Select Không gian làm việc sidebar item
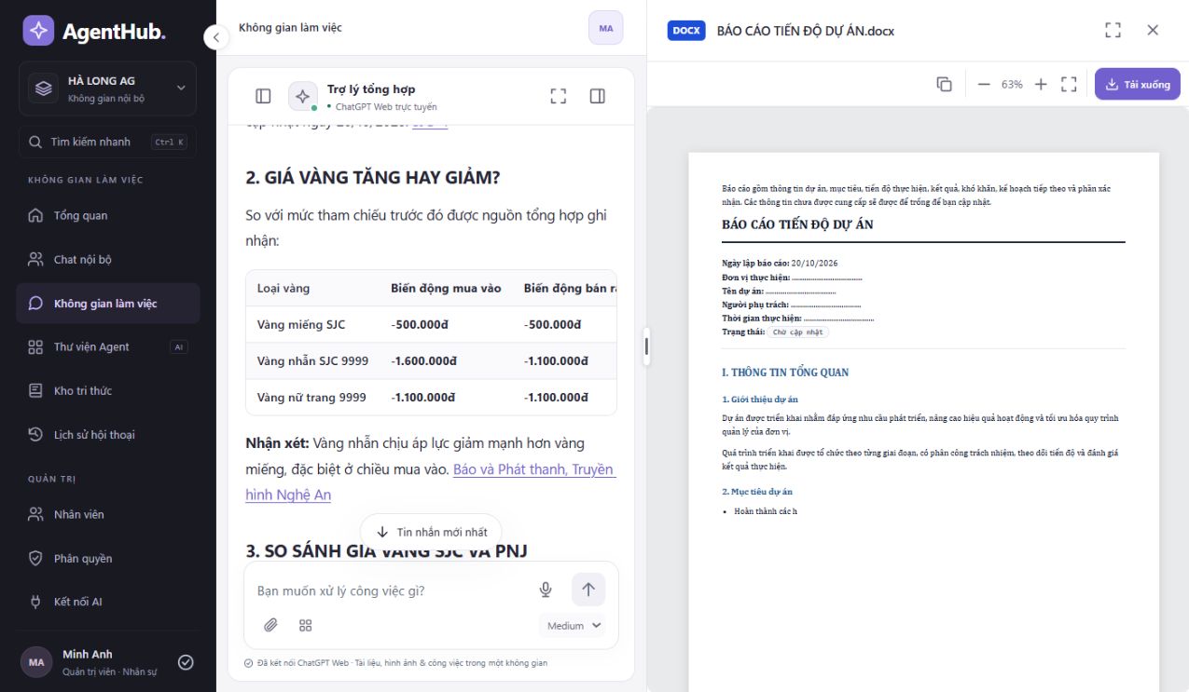Image resolution: width=1189 pixels, height=692 pixels. click(108, 304)
